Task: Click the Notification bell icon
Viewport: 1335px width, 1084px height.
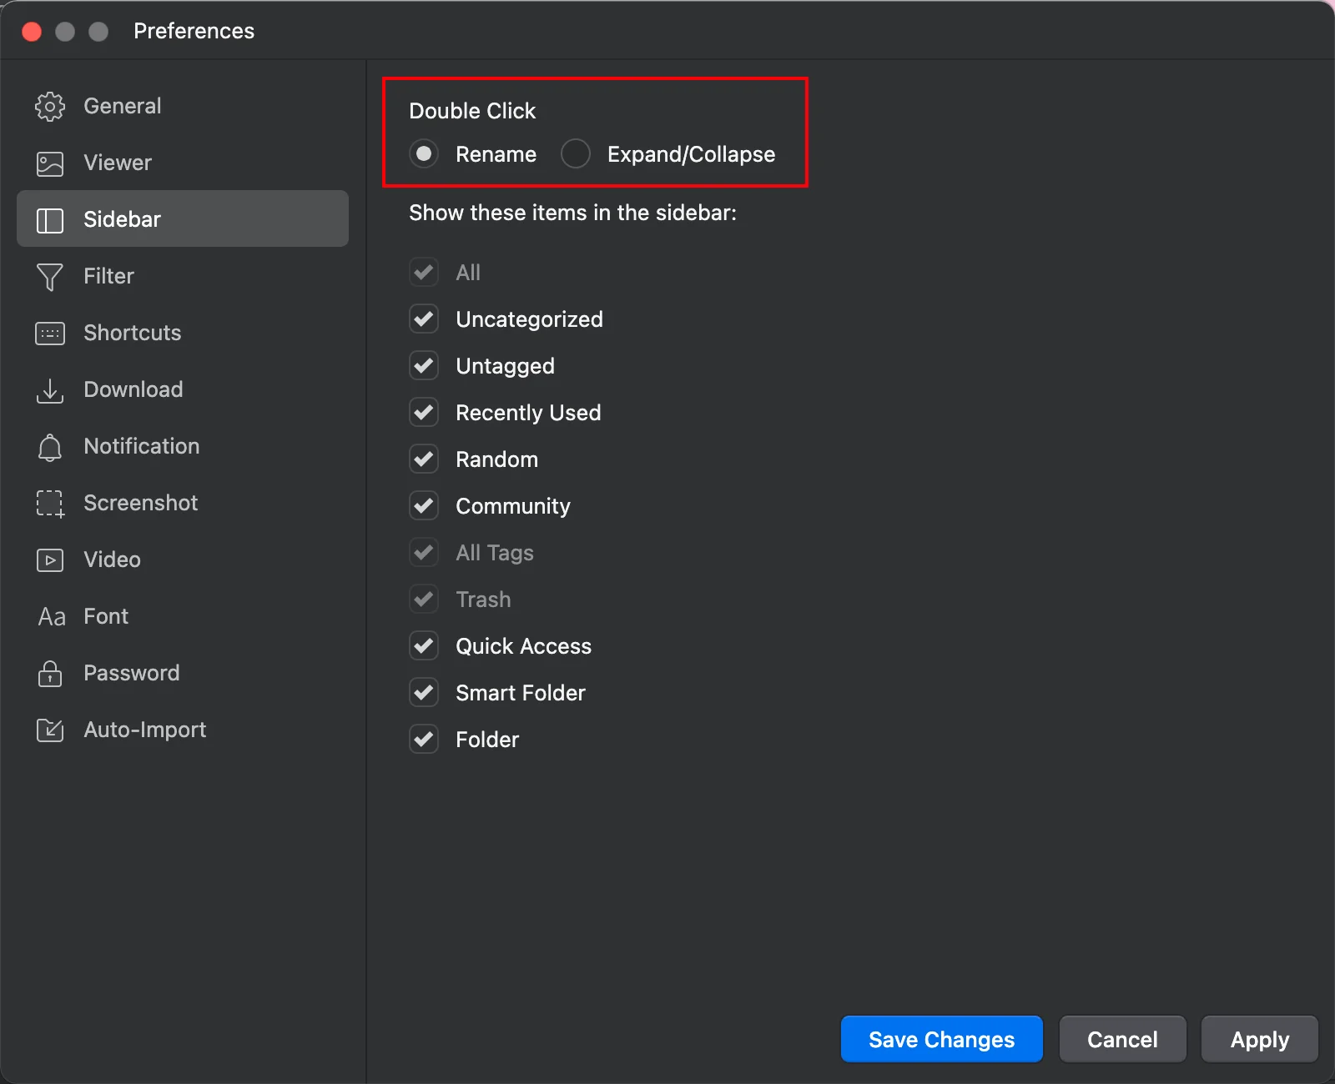Action: click(x=50, y=447)
